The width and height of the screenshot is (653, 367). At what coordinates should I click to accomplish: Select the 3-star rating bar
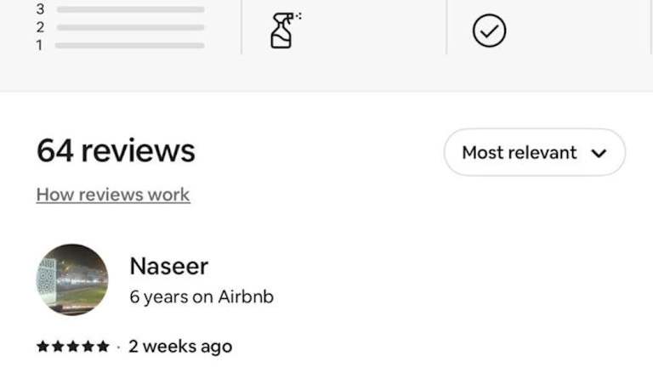pyautogui.click(x=130, y=9)
